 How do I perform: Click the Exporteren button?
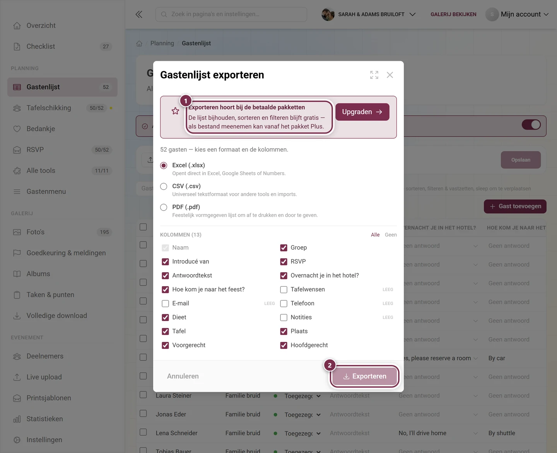[365, 376]
